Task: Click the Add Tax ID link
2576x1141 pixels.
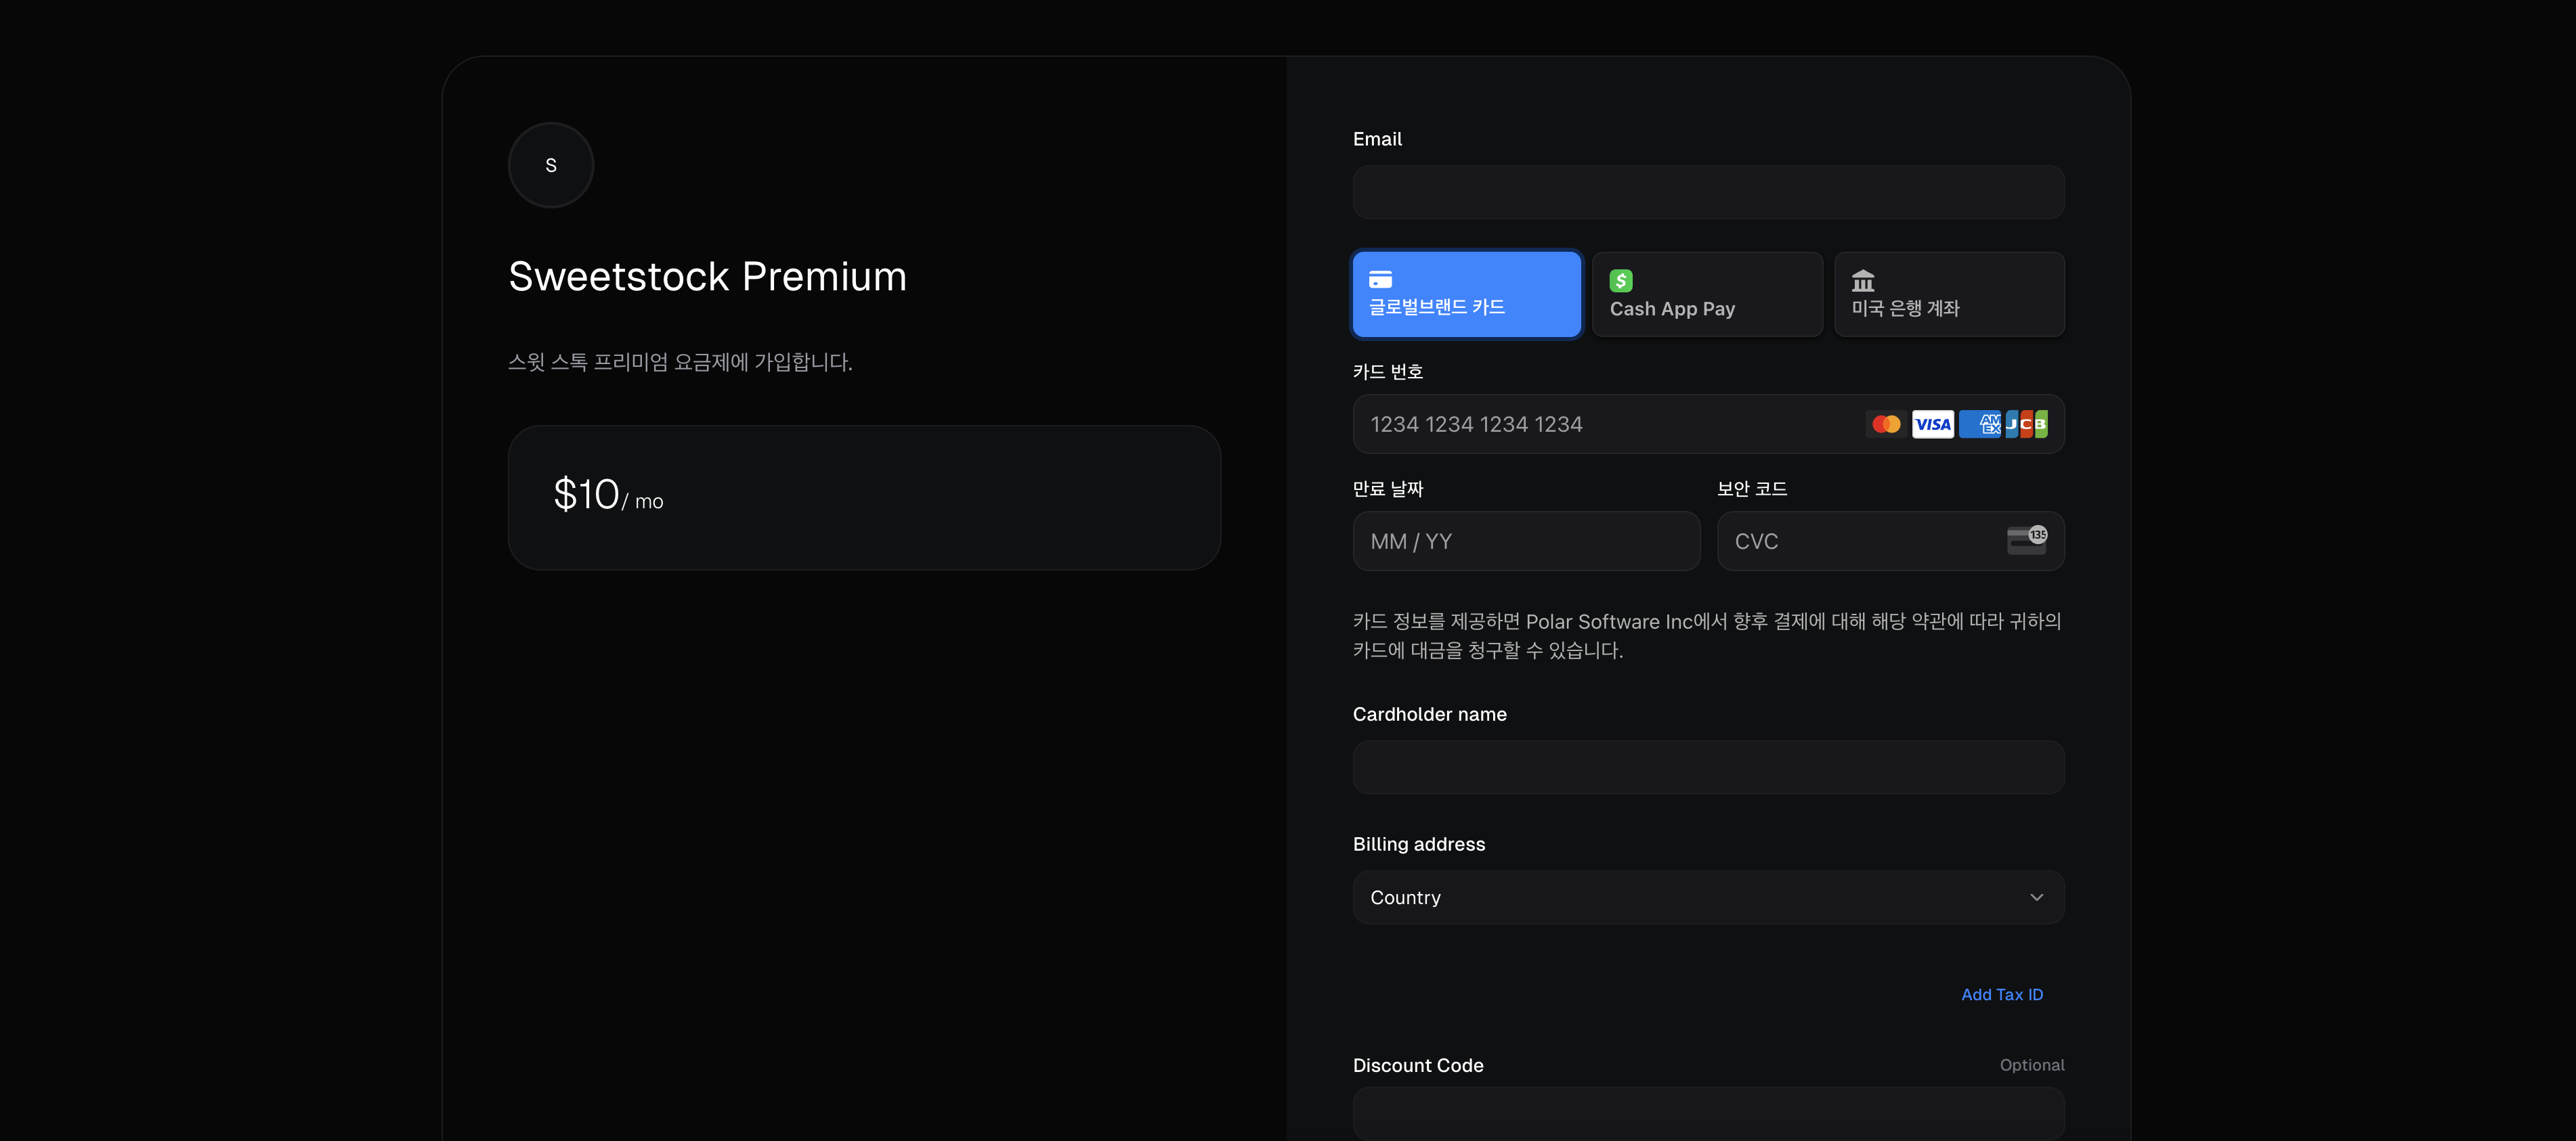Action: (2002, 994)
